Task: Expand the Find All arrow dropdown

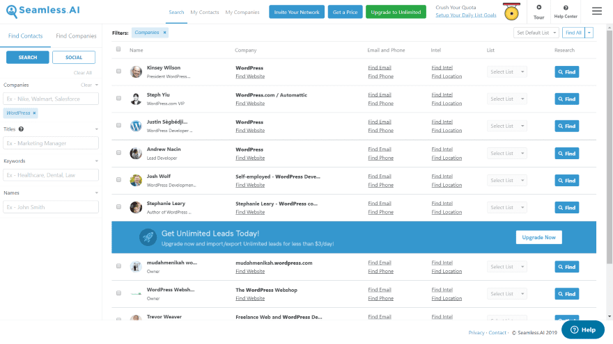Action: click(x=589, y=33)
